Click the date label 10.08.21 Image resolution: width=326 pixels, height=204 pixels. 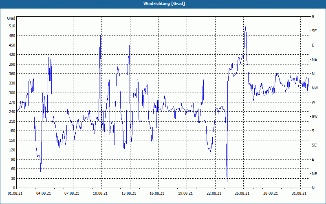tap(100, 193)
